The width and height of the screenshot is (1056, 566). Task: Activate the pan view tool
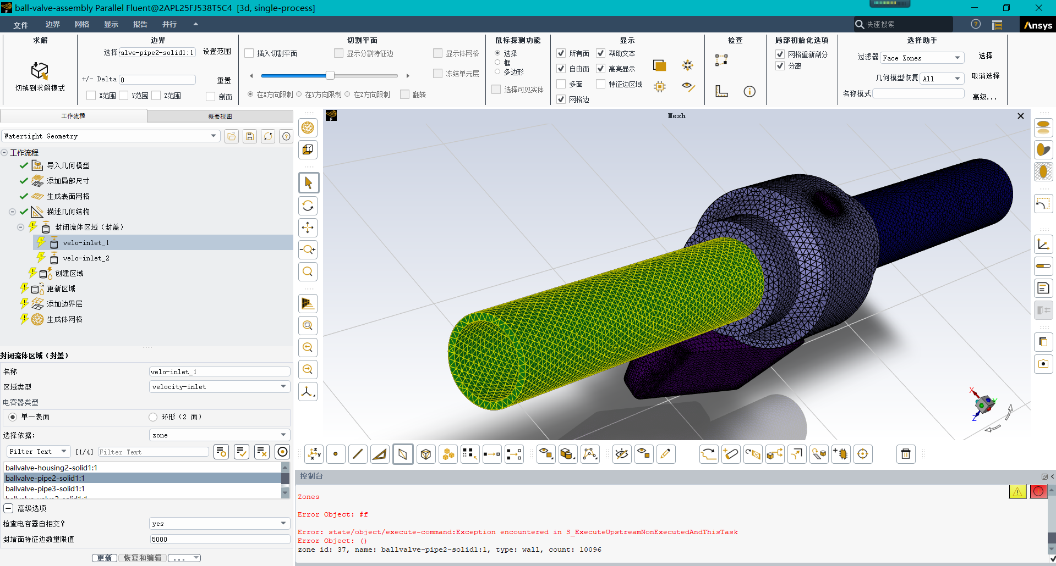click(308, 227)
